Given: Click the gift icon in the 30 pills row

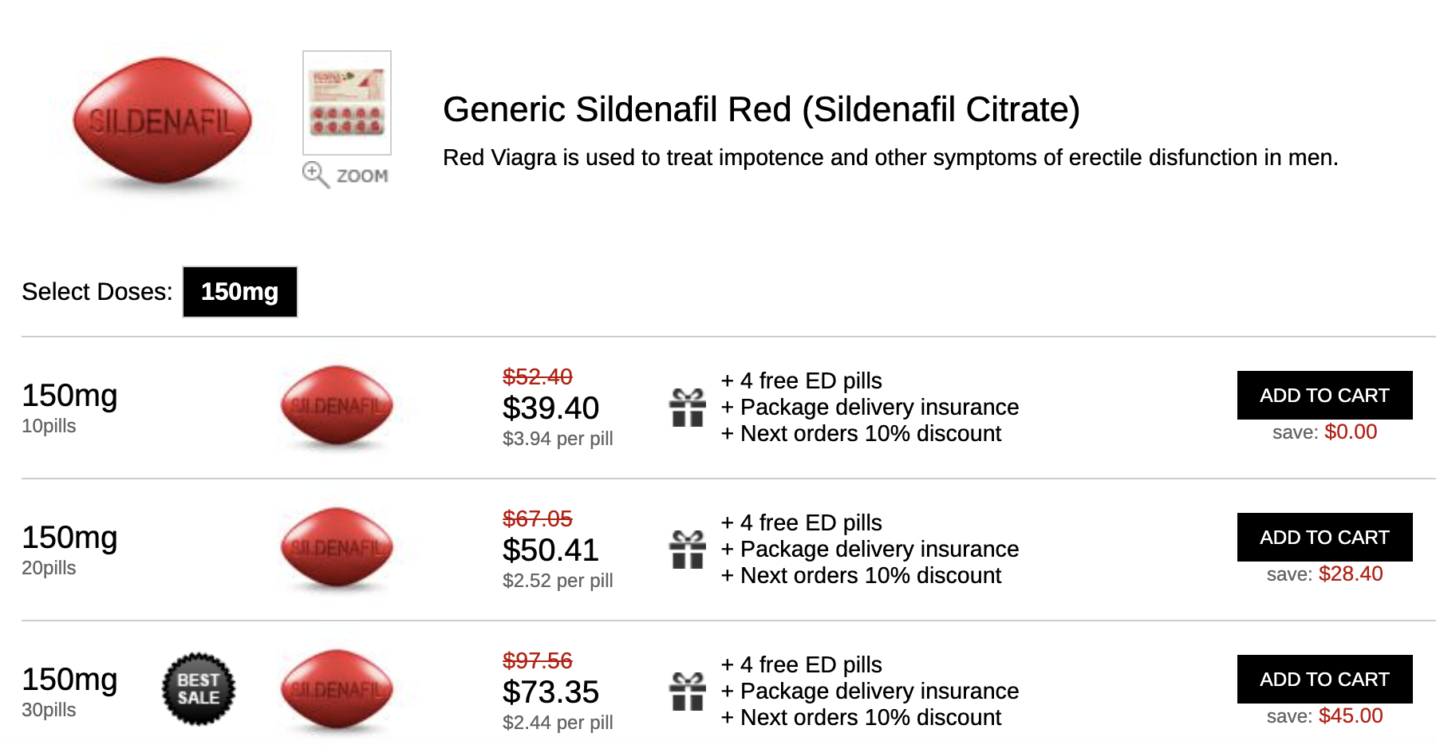Looking at the screenshot, I should click(687, 691).
